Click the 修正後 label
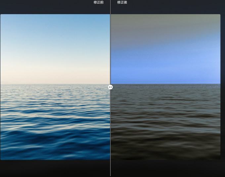Viewport: 225px width, 177px height. [x=122, y=2]
